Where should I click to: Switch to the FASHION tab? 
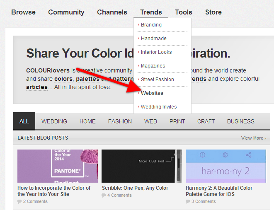120,121
